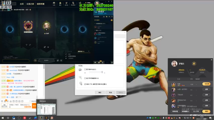Click 点赞 for the second teammate row
Image resolution: width=214 pixels, height=120 pixels.
click(x=206, y=89)
